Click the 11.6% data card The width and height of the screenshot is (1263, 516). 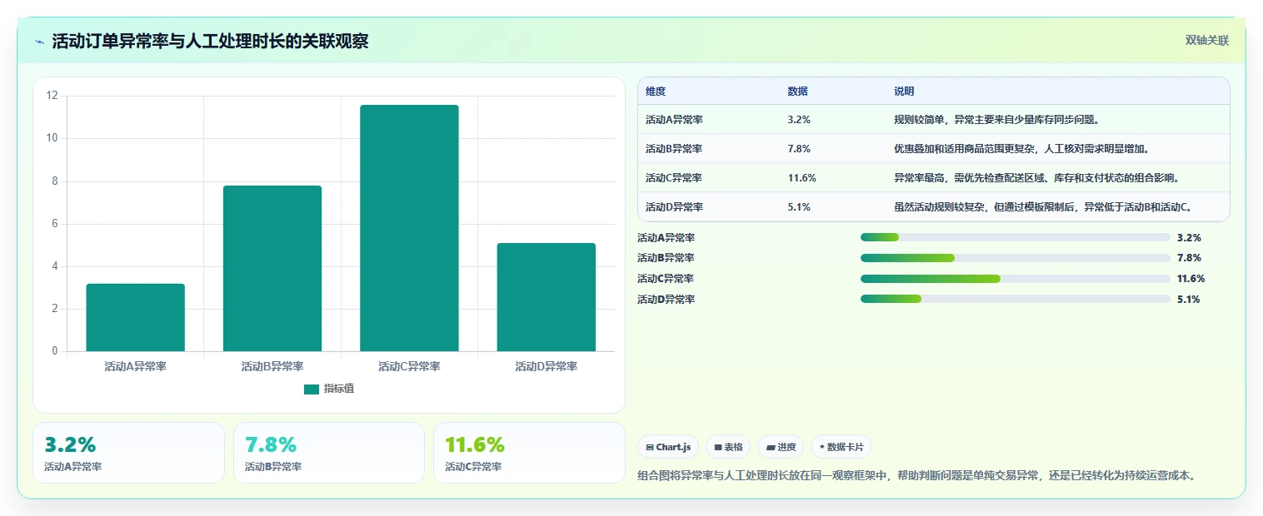point(529,453)
